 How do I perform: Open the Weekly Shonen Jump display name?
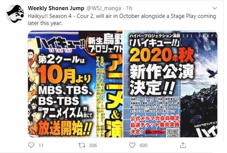[56, 8]
